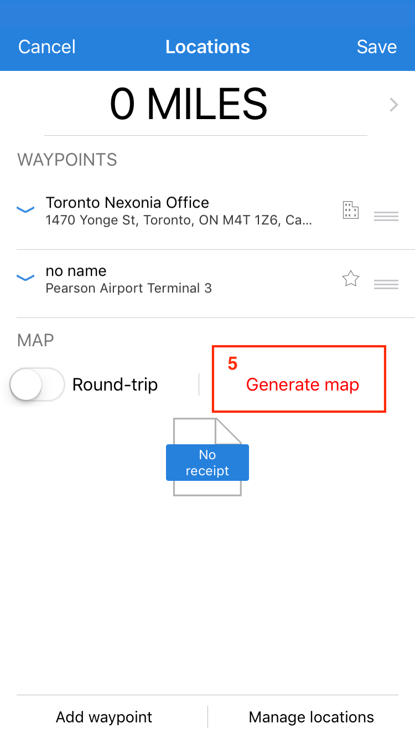The width and height of the screenshot is (415, 739).
Task: Tap the Round-trip label
Action: pos(115,384)
